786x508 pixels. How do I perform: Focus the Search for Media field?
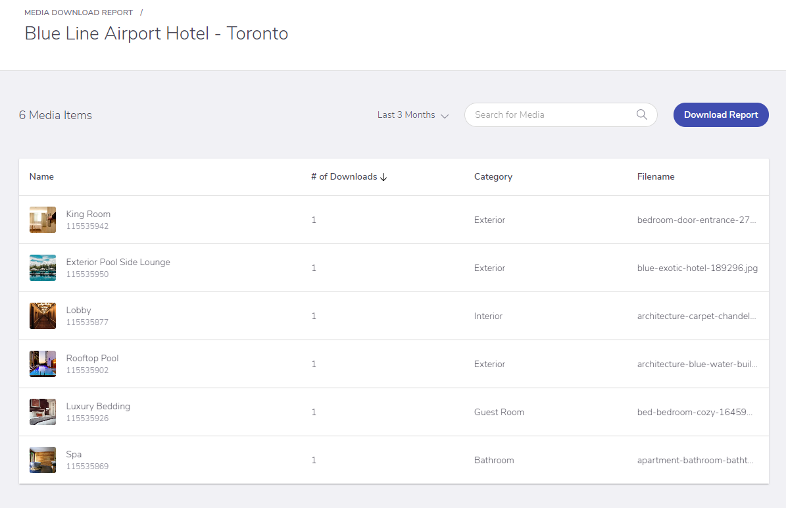(560, 115)
